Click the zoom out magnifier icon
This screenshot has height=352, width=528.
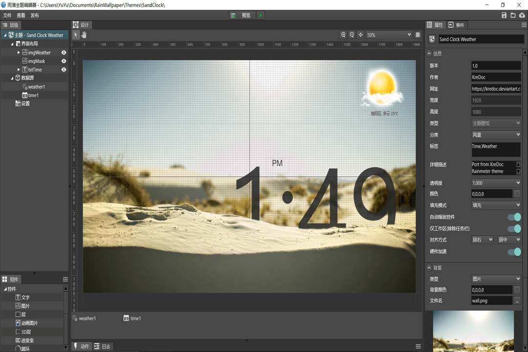[352, 35]
